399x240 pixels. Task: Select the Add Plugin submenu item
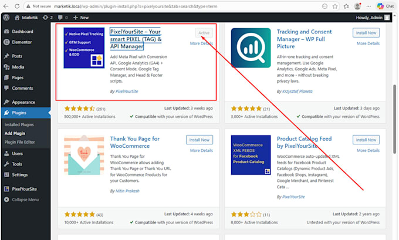(15, 133)
